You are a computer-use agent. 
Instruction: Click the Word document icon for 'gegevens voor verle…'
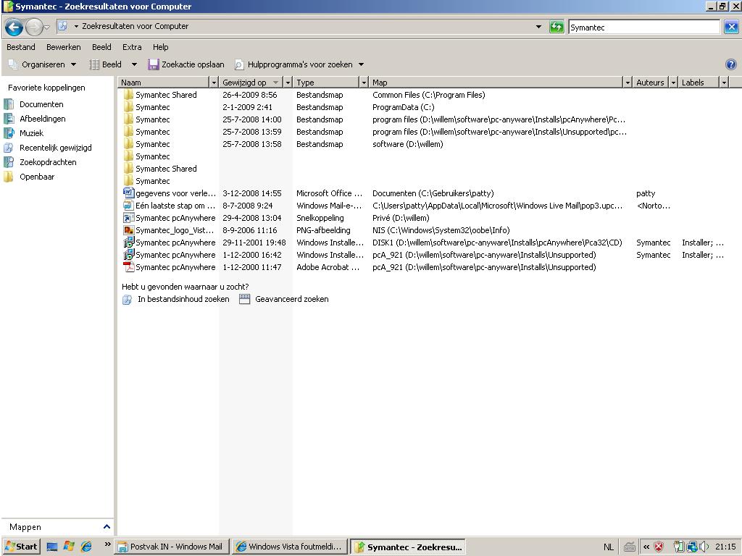click(128, 193)
